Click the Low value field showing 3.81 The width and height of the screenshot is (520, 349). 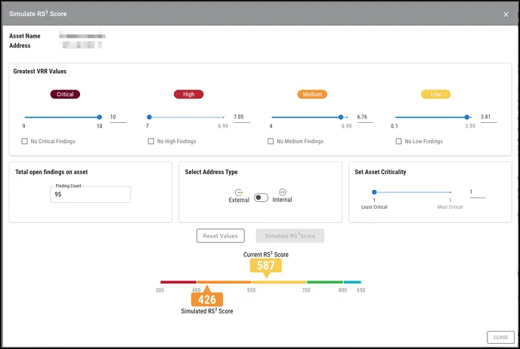click(488, 118)
